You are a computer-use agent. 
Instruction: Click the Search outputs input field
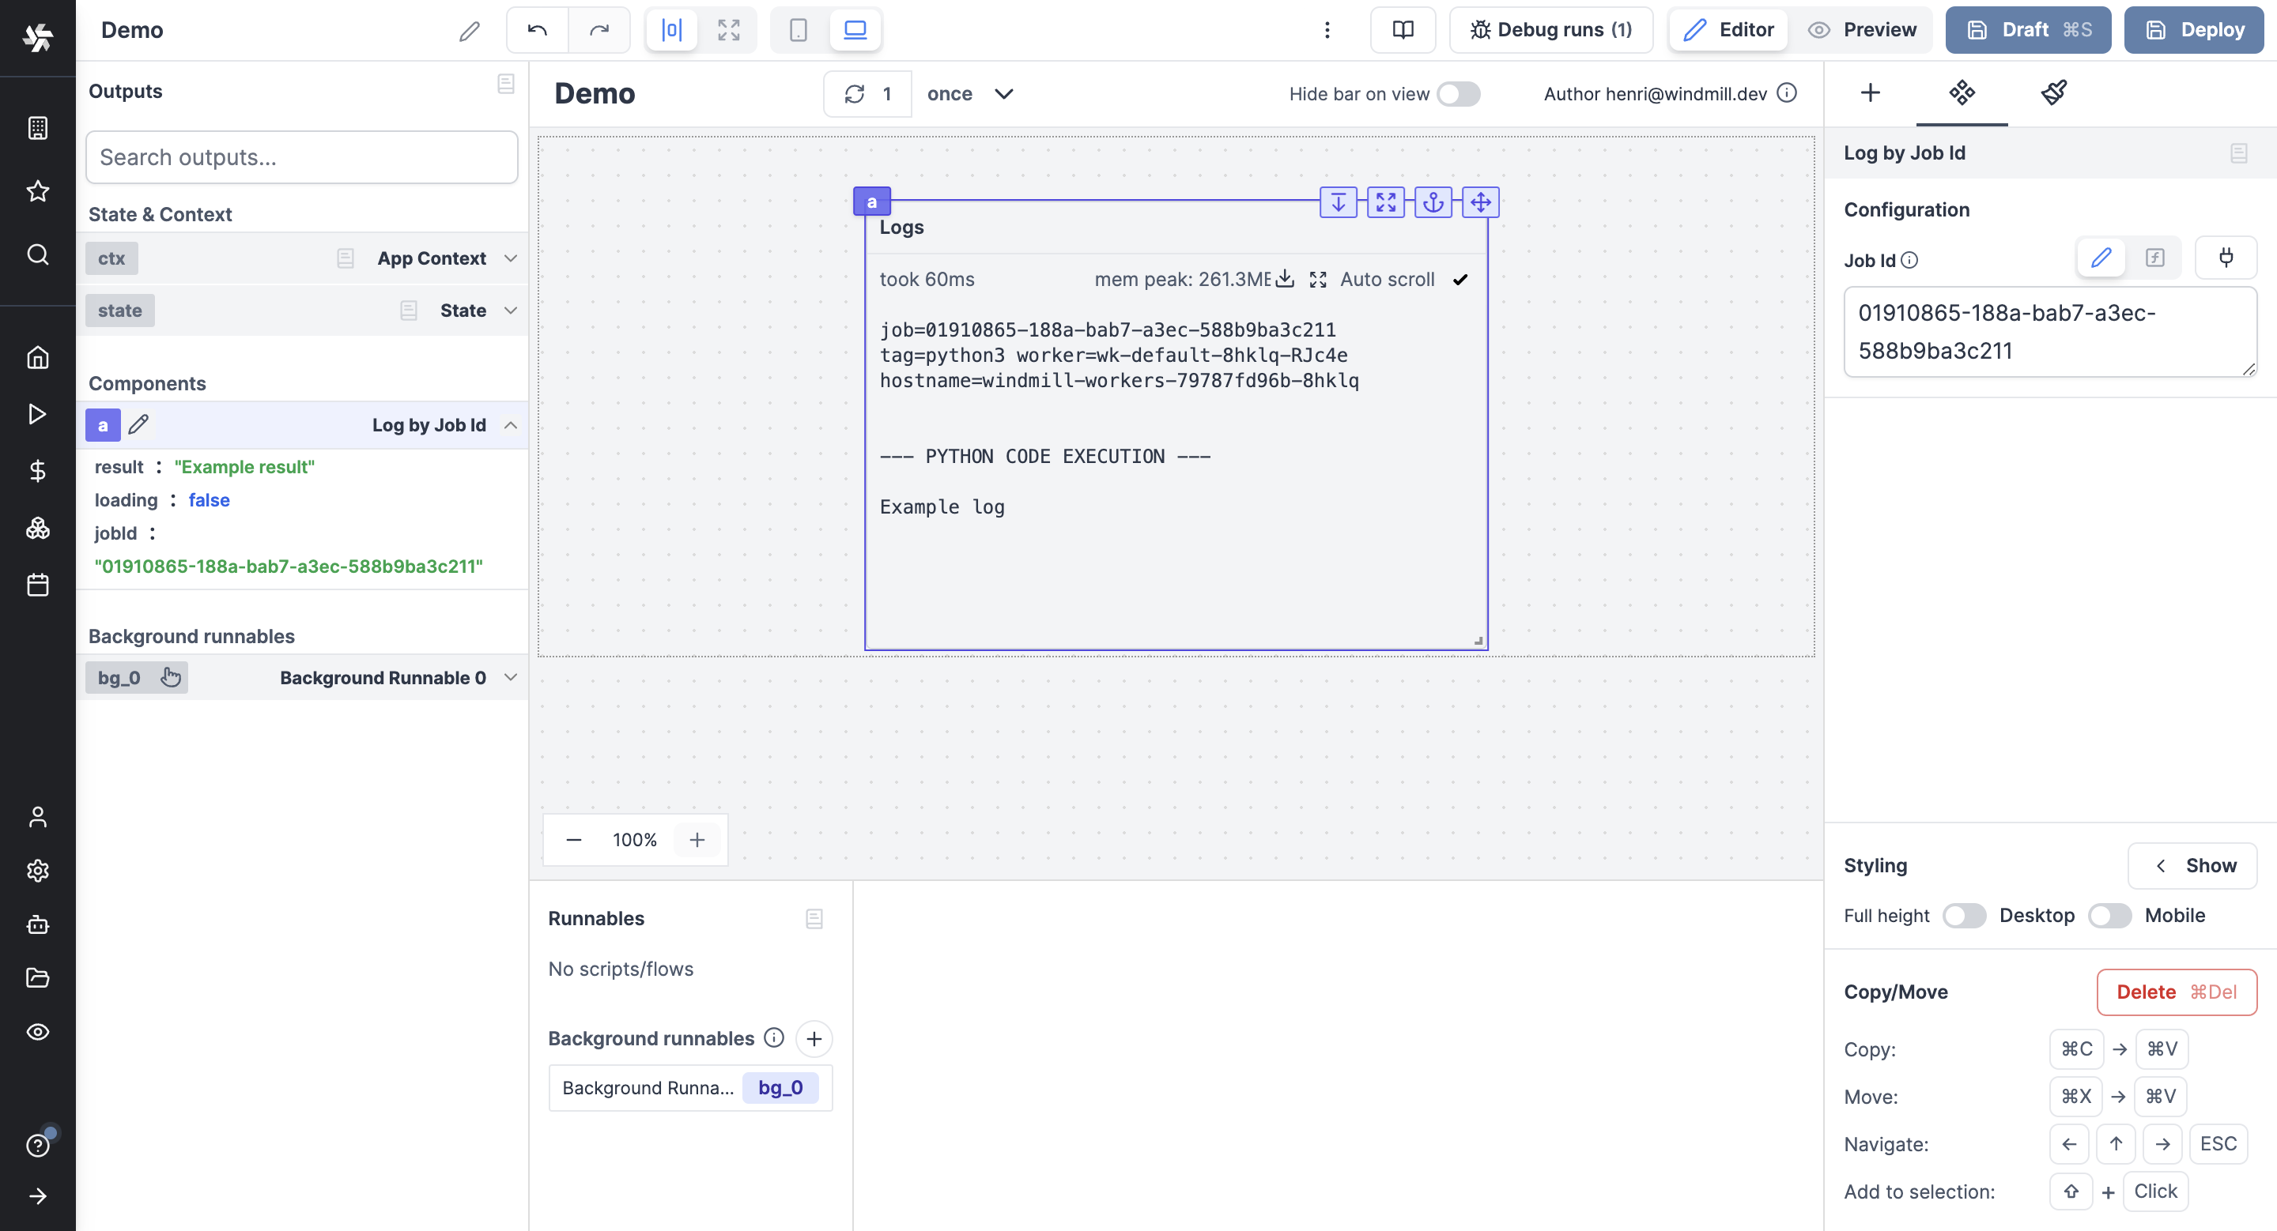click(301, 157)
